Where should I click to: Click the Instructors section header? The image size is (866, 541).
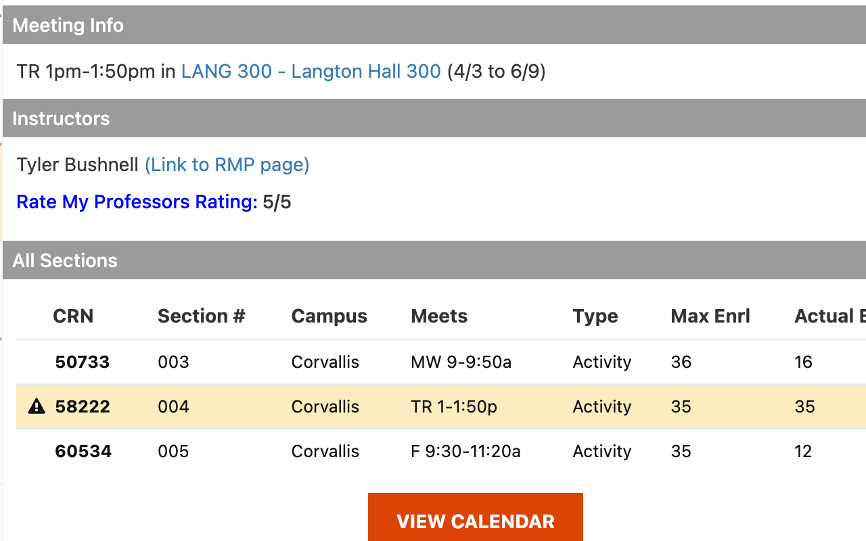click(434, 118)
